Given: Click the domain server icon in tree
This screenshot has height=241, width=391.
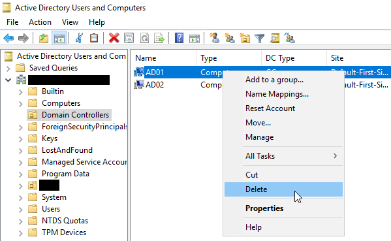Looking at the screenshot, I should 21,80.
